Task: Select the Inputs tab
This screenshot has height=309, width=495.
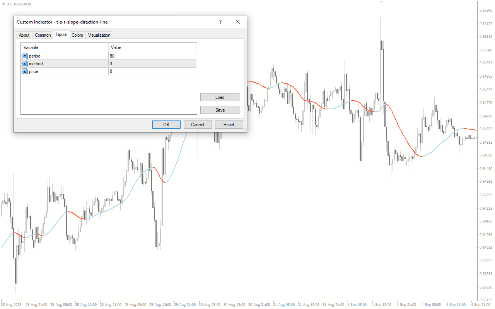Action: pos(61,35)
